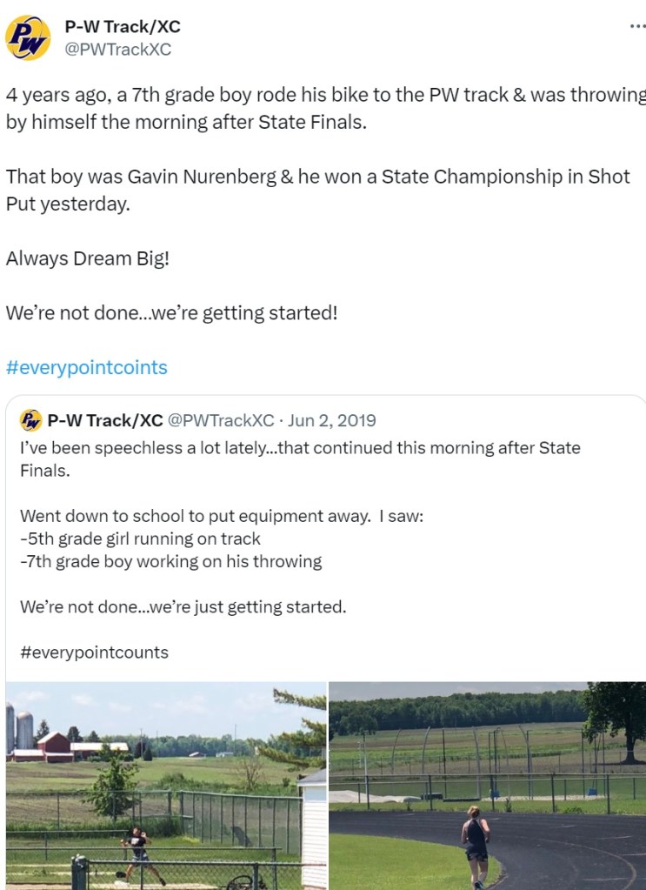Click the P-W Track/XC profile avatar
Image resolution: width=646 pixels, height=890 pixels.
click(28, 37)
